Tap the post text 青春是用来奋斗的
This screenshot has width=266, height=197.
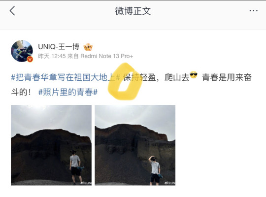click(132, 85)
